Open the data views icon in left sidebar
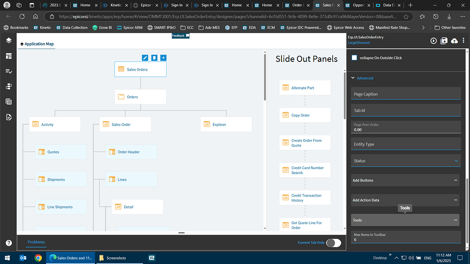Screen dimensions: 470x264 (x=9, y=87)
